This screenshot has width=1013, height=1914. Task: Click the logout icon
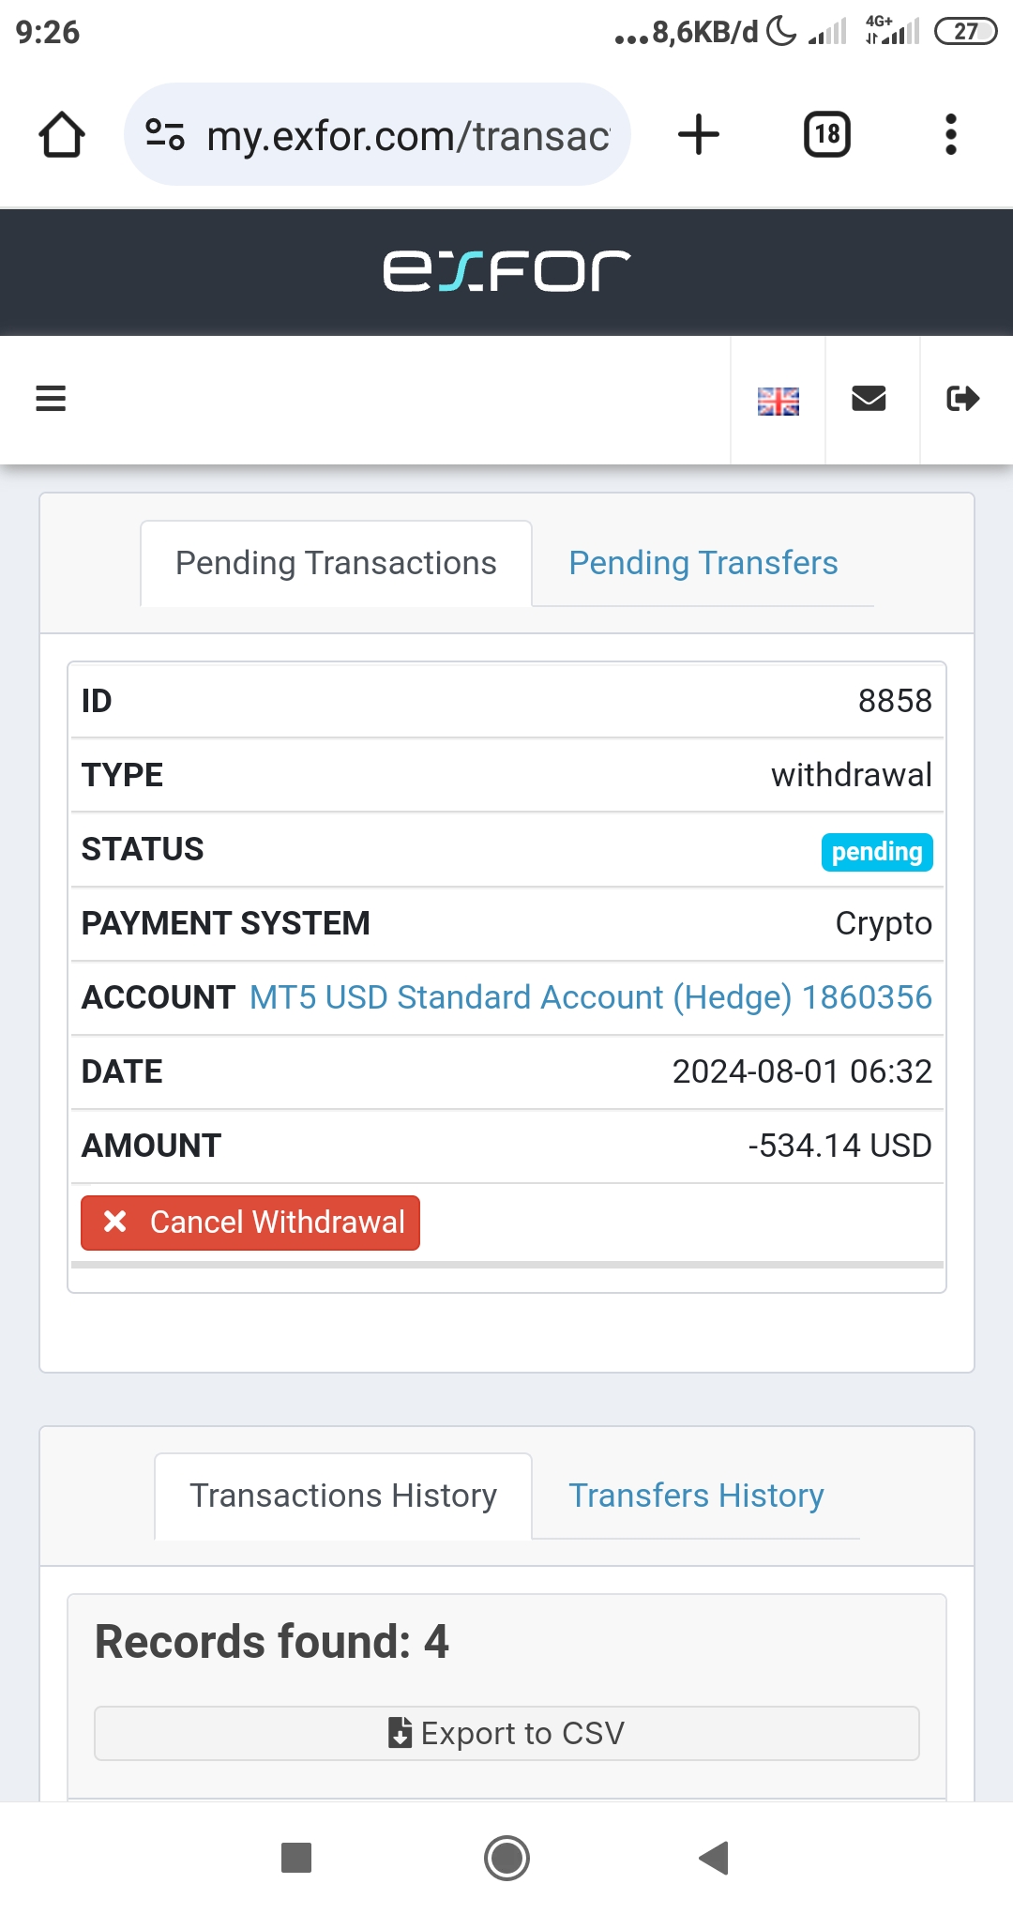[962, 399]
